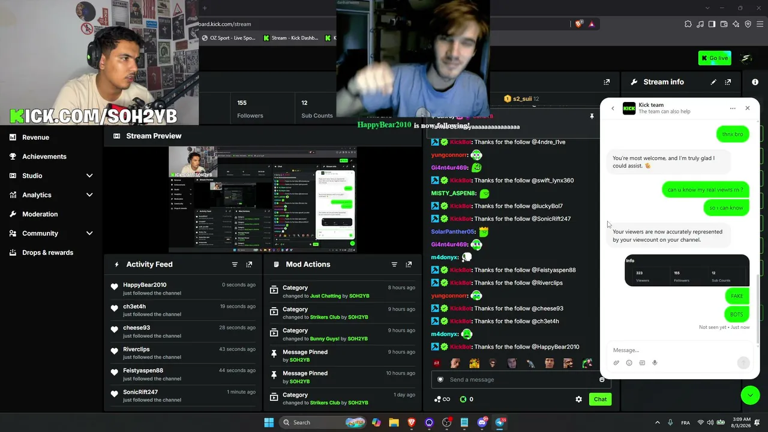This screenshot has height=432, width=768.
Task: Open the browser Extensions puzzle icon
Action: pyautogui.click(x=688, y=24)
